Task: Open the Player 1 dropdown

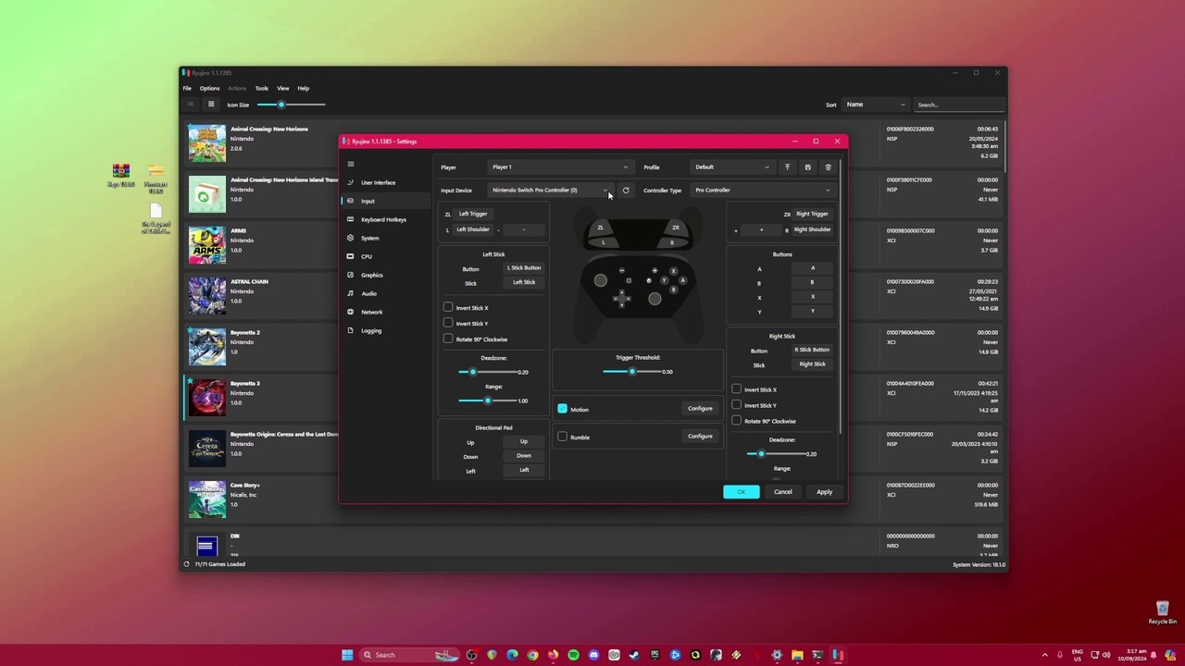Action: pyautogui.click(x=559, y=167)
